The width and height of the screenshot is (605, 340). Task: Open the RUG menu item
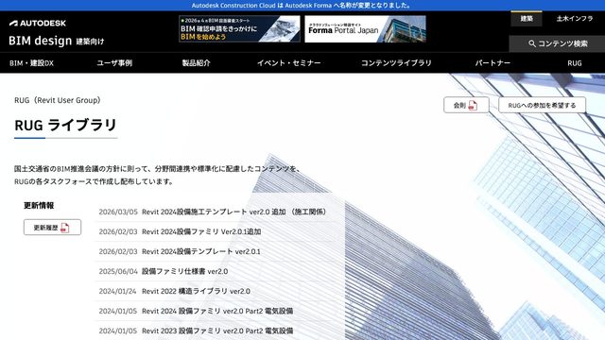(x=575, y=63)
